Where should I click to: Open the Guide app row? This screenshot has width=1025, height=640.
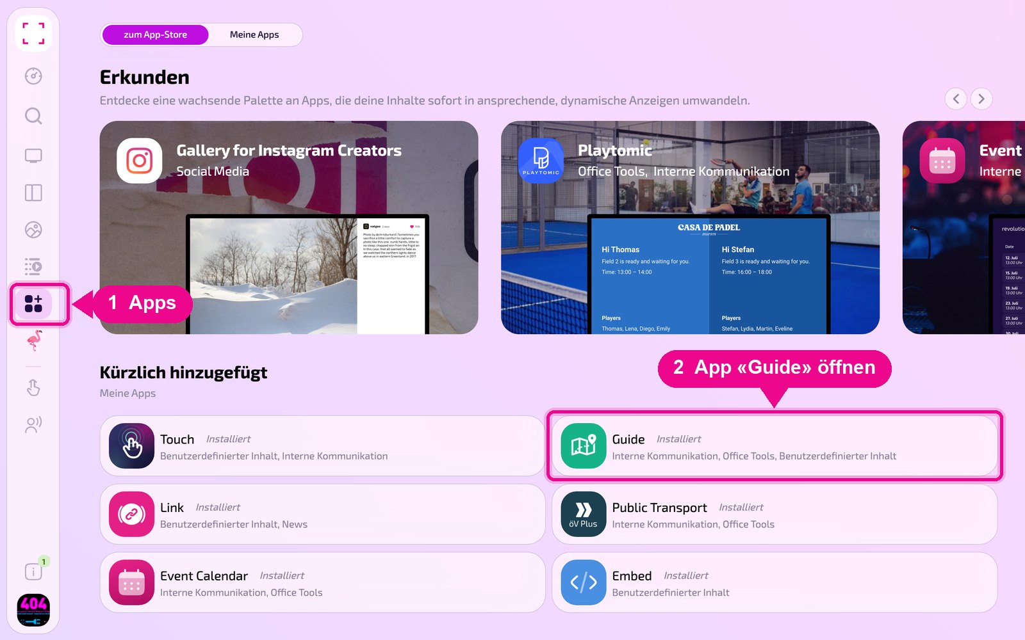click(775, 445)
